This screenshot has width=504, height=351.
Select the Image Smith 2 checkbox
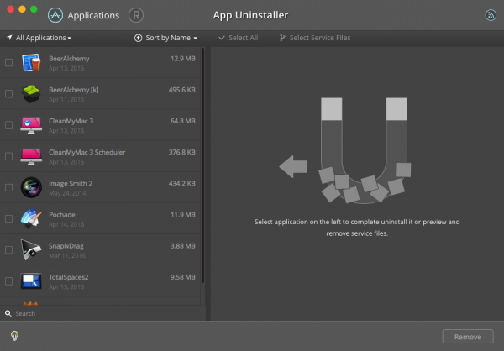(8, 187)
